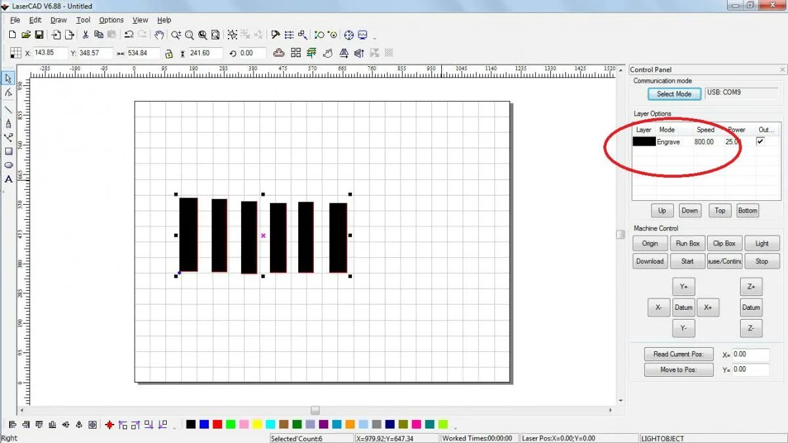This screenshot has width=788, height=443.
Task: Click the Origin button
Action: click(650, 243)
